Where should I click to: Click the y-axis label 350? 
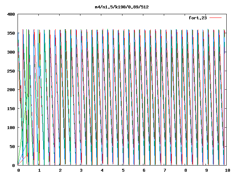[x=11, y=33]
